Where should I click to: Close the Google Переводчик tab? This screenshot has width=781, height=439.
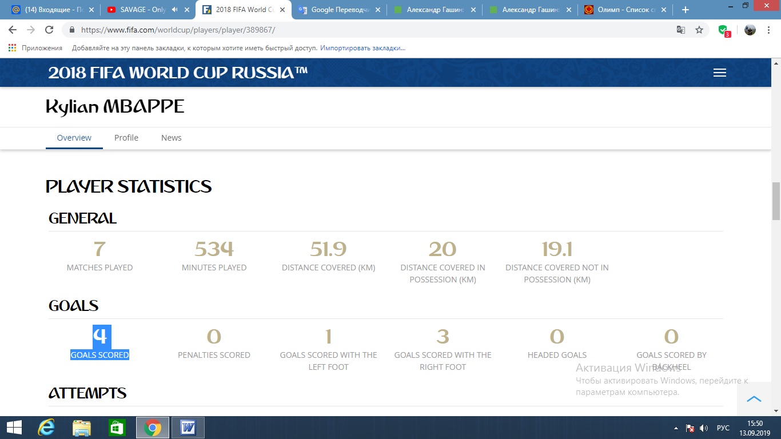coord(378,10)
